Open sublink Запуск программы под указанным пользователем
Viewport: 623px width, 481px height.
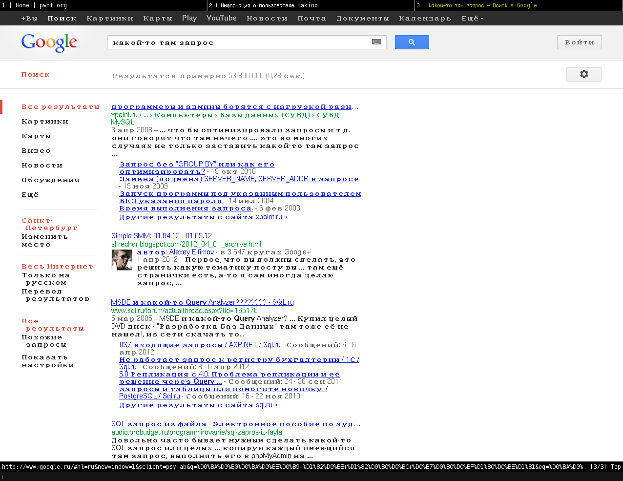click(240, 197)
